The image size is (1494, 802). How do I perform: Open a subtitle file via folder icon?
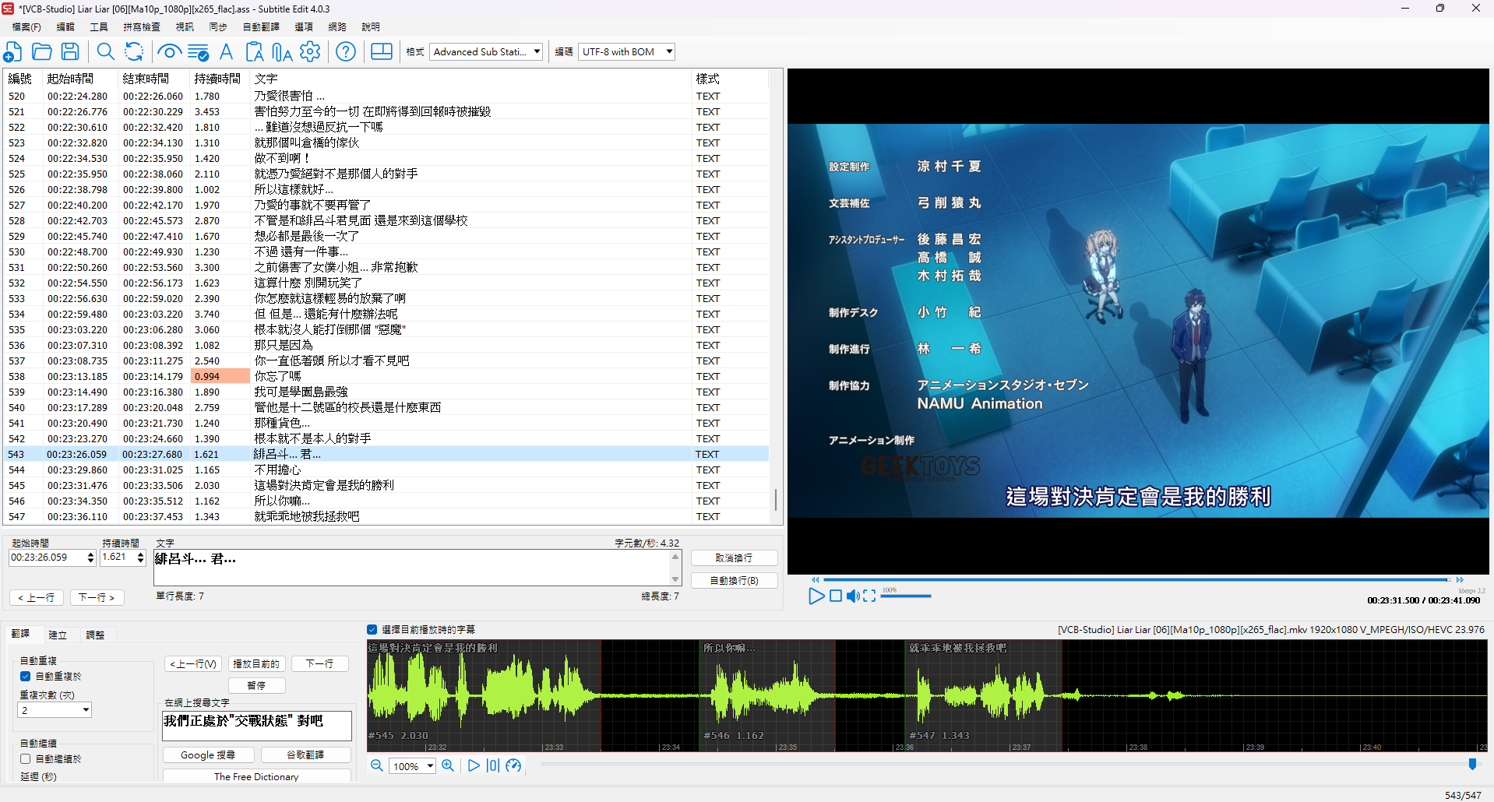pyautogui.click(x=42, y=52)
